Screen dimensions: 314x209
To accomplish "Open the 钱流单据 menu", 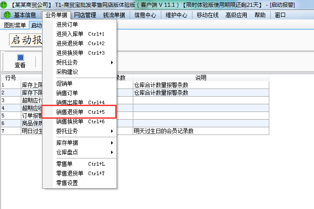I will (x=114, y=15).
